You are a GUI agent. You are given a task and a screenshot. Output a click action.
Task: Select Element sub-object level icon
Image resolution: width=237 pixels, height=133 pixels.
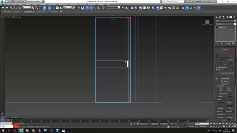click(x=231, y=52)
